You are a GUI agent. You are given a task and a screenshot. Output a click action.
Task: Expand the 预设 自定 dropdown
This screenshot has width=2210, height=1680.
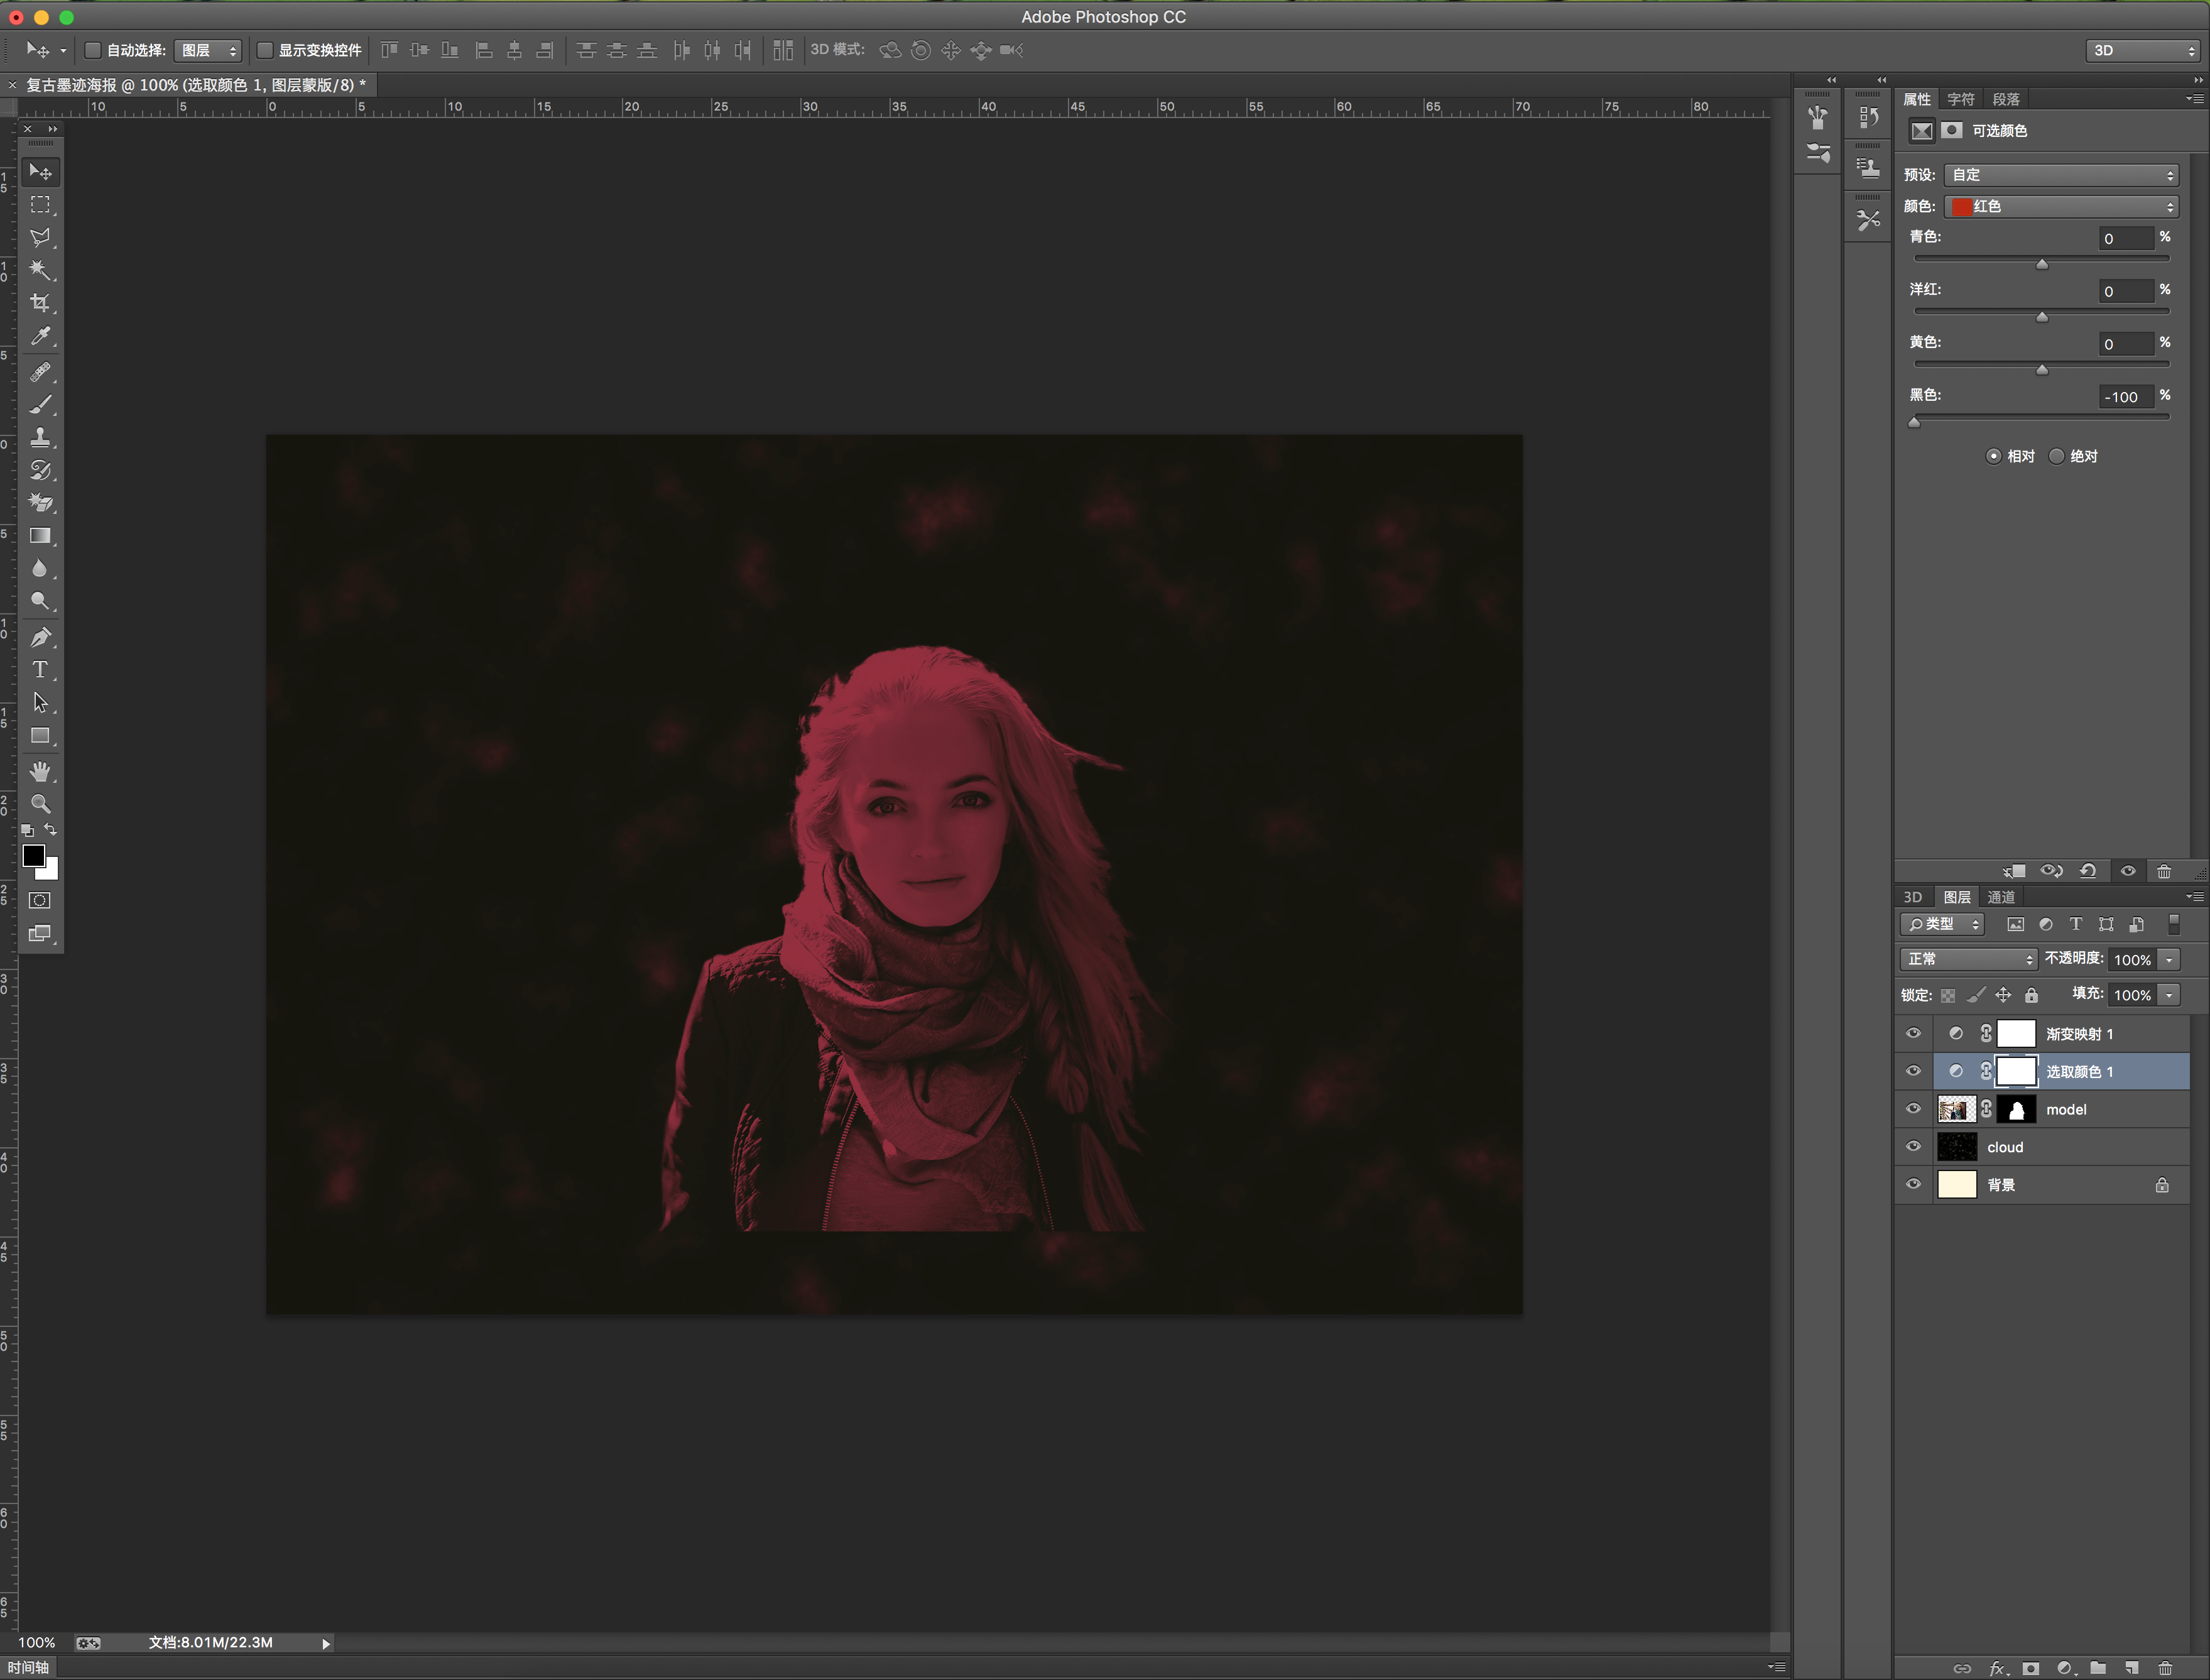click(2061, 175)
